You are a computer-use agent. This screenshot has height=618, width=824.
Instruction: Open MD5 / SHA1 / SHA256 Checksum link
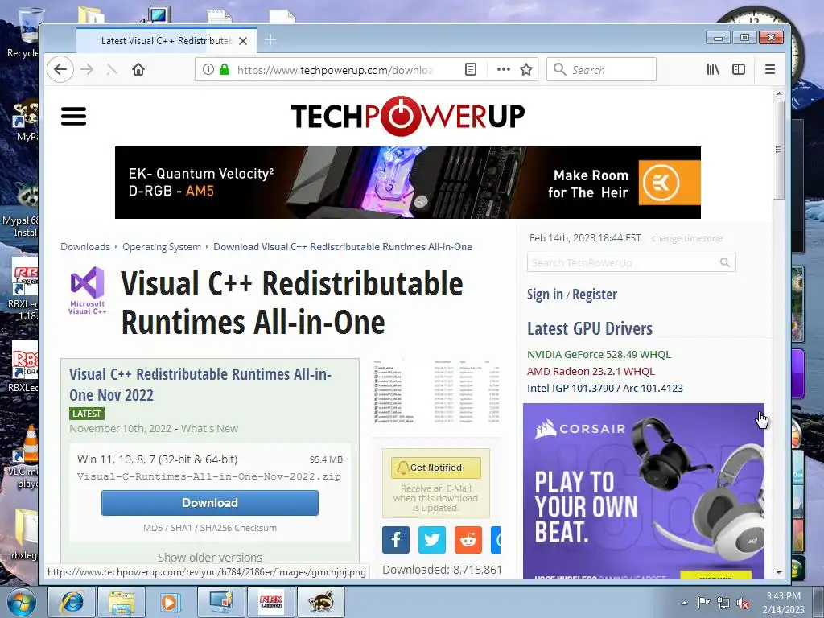point(210,528)
